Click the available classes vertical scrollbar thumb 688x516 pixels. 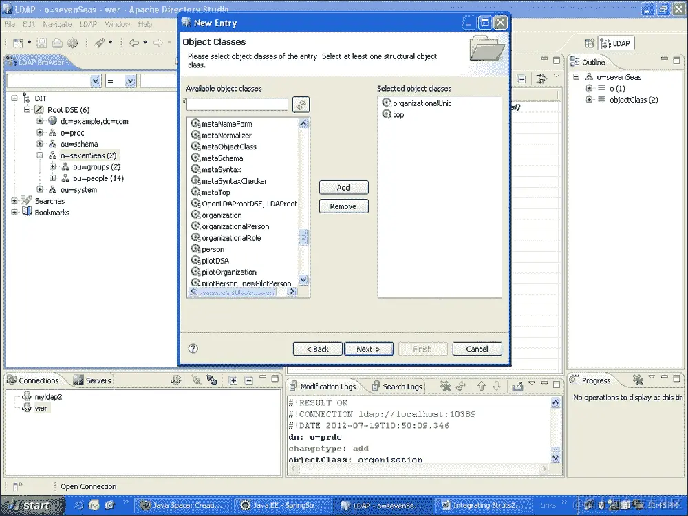coord(303,237)
